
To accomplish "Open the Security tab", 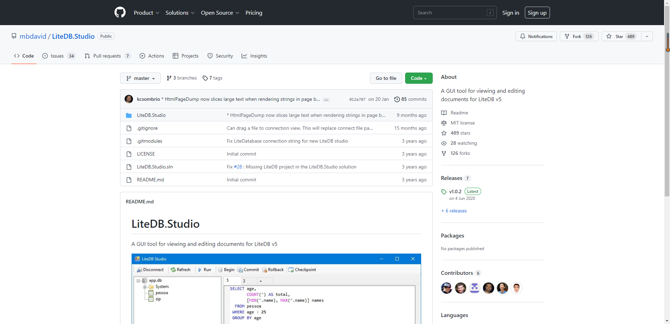I will [220, 56].
